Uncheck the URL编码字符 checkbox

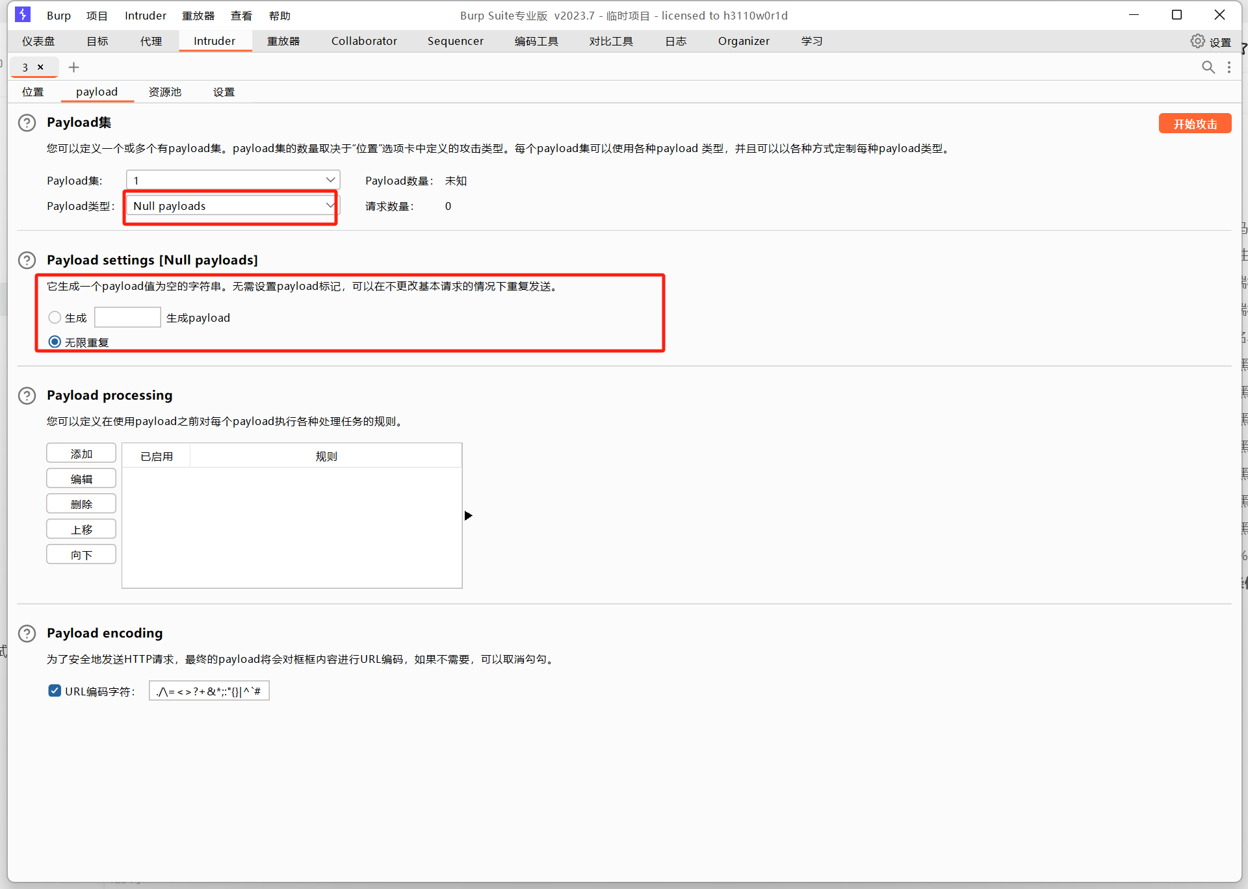(55, 691)
